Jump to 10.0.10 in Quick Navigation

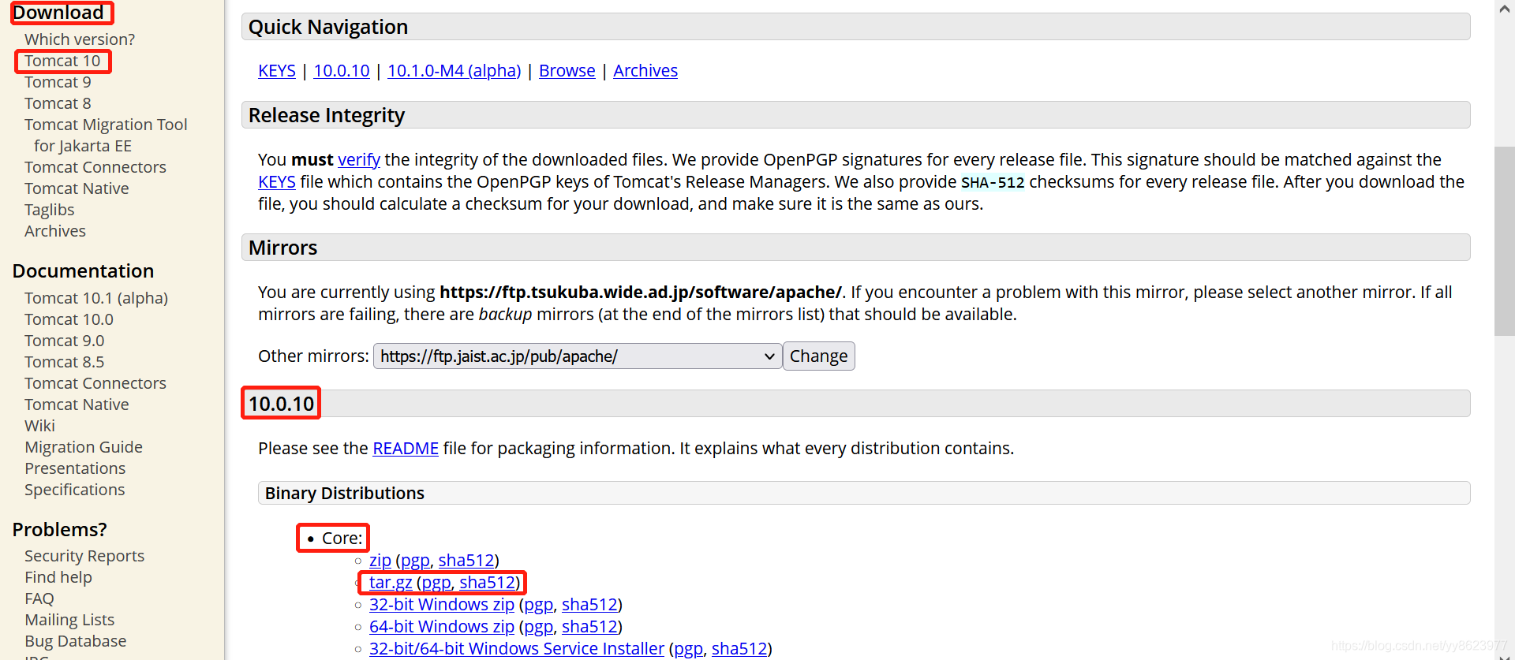click(x=342, y=71)
